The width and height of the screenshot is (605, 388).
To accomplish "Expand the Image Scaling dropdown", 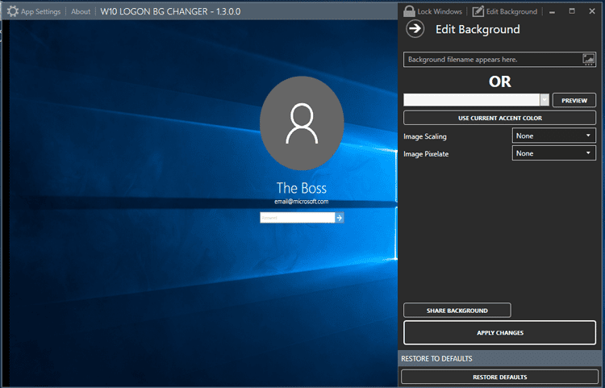I will point(553,136).
